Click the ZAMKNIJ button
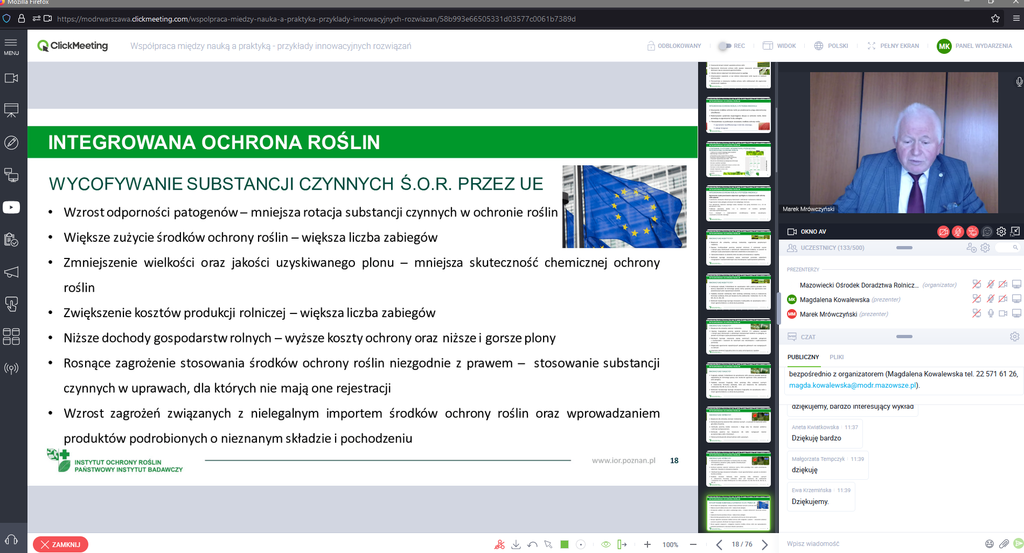This screenshot has width=1024, height=553. (x=60, y=544)
